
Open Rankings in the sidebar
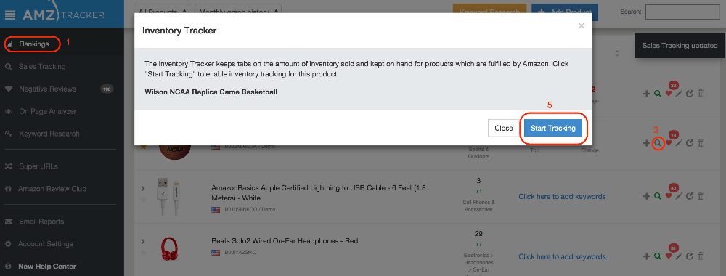tap(34, 44)
